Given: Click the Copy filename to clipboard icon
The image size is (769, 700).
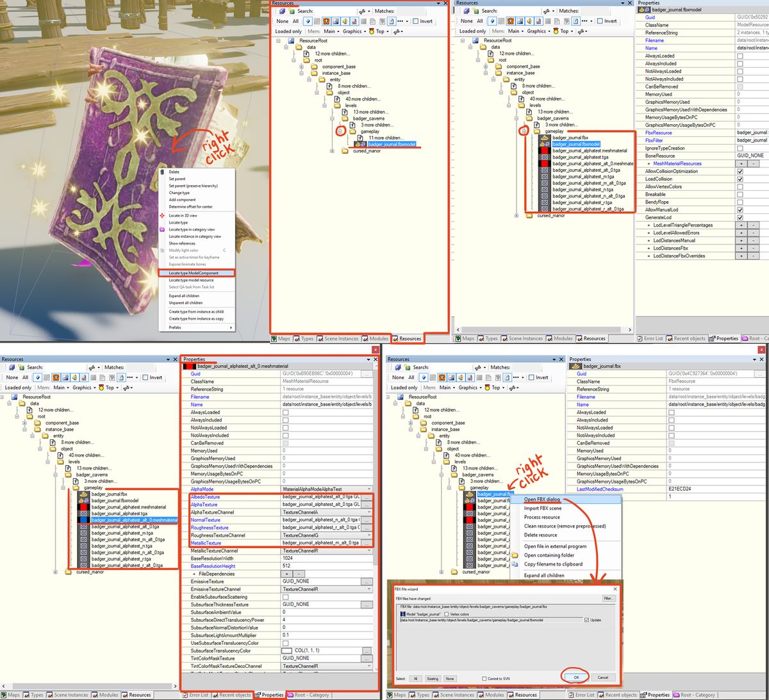Looking at the screenshot, I should pyautogui.click(x=515, y=564).
